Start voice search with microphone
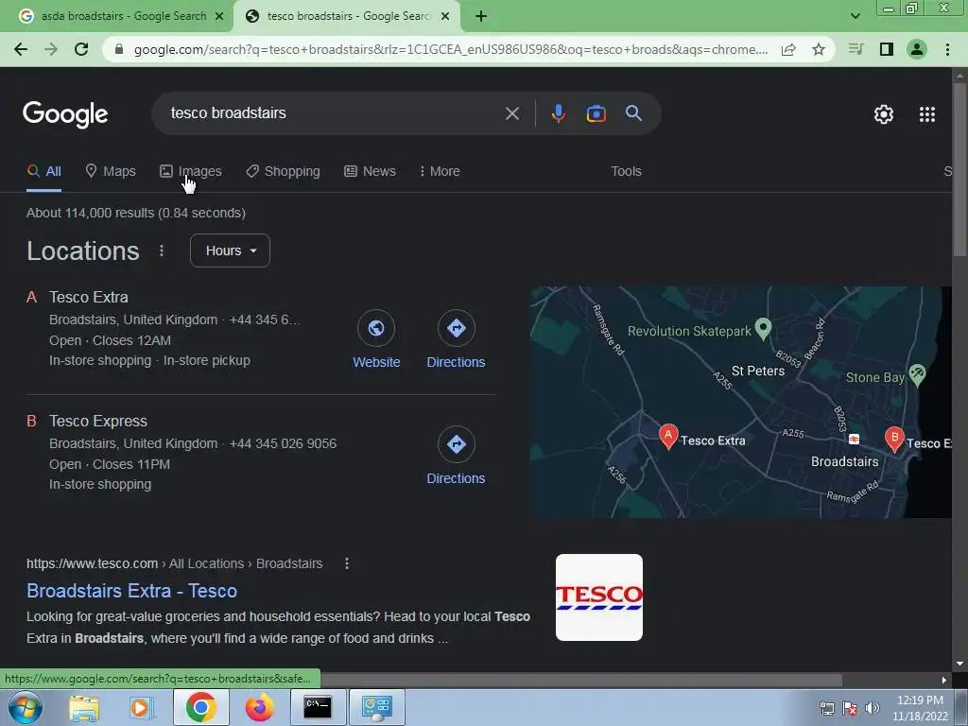Screen dimensions: 968x726 558,113
